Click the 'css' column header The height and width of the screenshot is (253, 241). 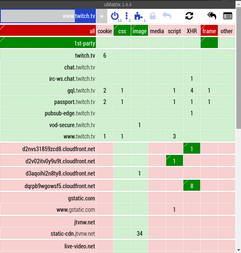tap(122, 30)
